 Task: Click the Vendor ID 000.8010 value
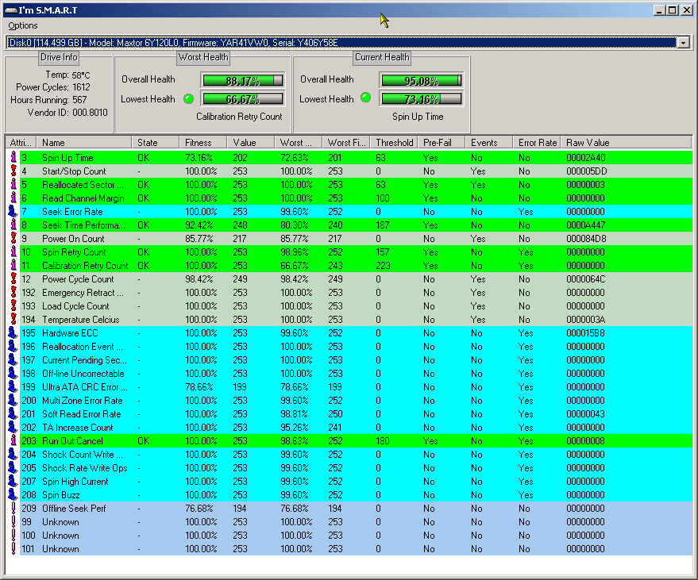tap(90, 113)
